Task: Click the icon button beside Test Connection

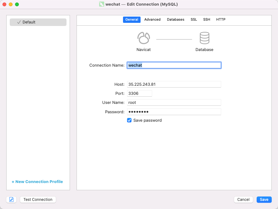Action: click(12, 200)
